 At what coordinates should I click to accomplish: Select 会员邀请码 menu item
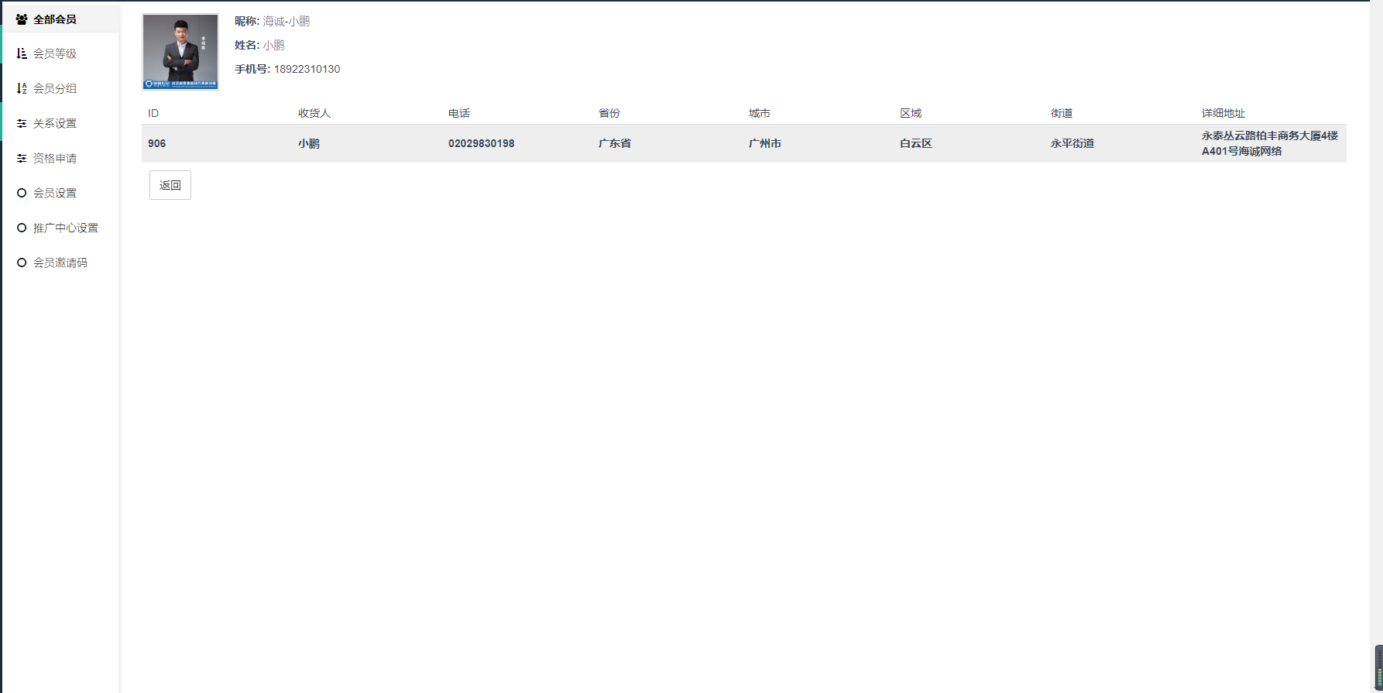point(60,262)
